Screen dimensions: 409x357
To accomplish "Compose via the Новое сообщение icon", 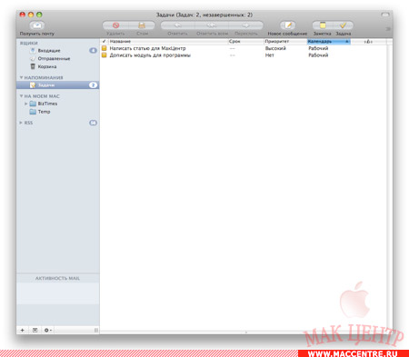I will pos(287,25).
